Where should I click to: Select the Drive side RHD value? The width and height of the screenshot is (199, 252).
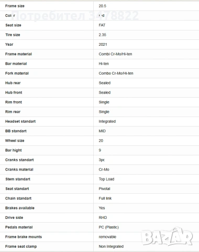(103, 218)
